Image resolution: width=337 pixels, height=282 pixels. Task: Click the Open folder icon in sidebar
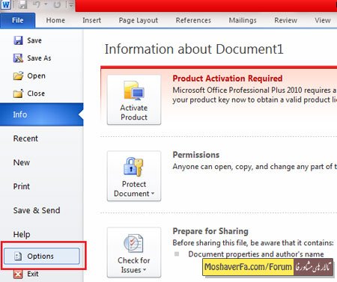(18, 76)
